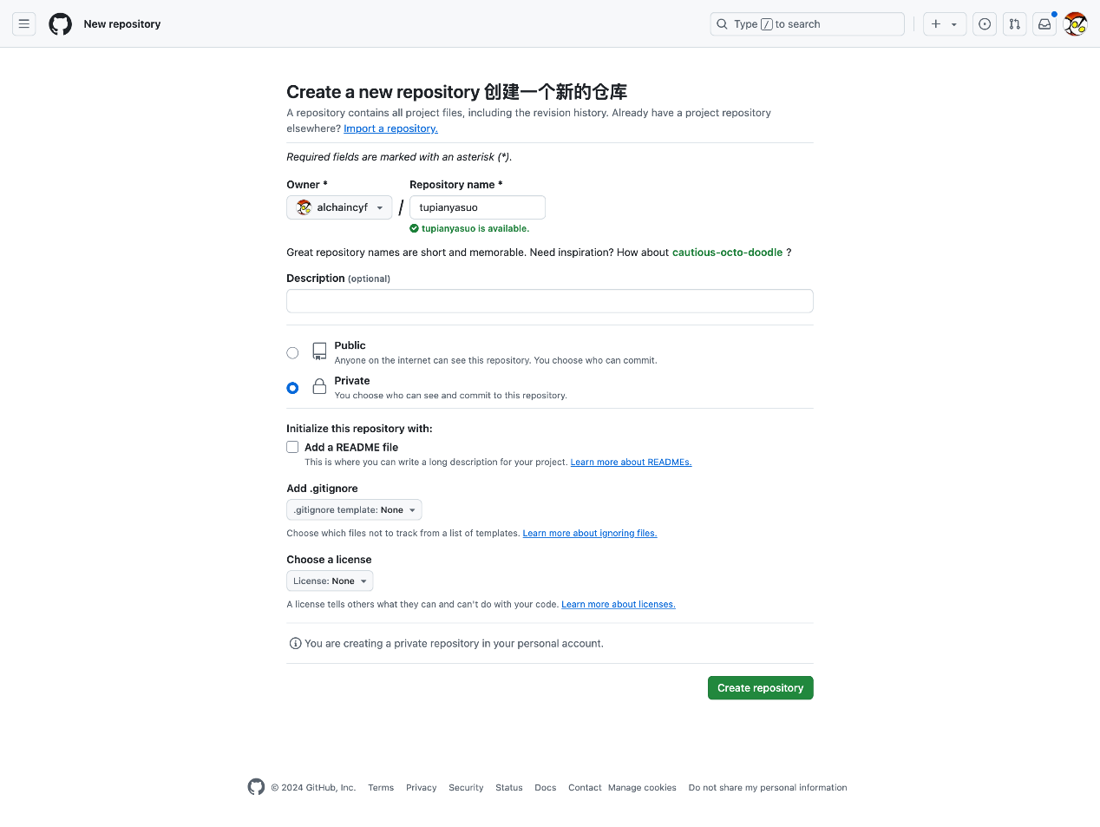Open the Pull requests icon
Image resolution: width=1100 pixels, height=827 pixels.
coord(1014,24)
